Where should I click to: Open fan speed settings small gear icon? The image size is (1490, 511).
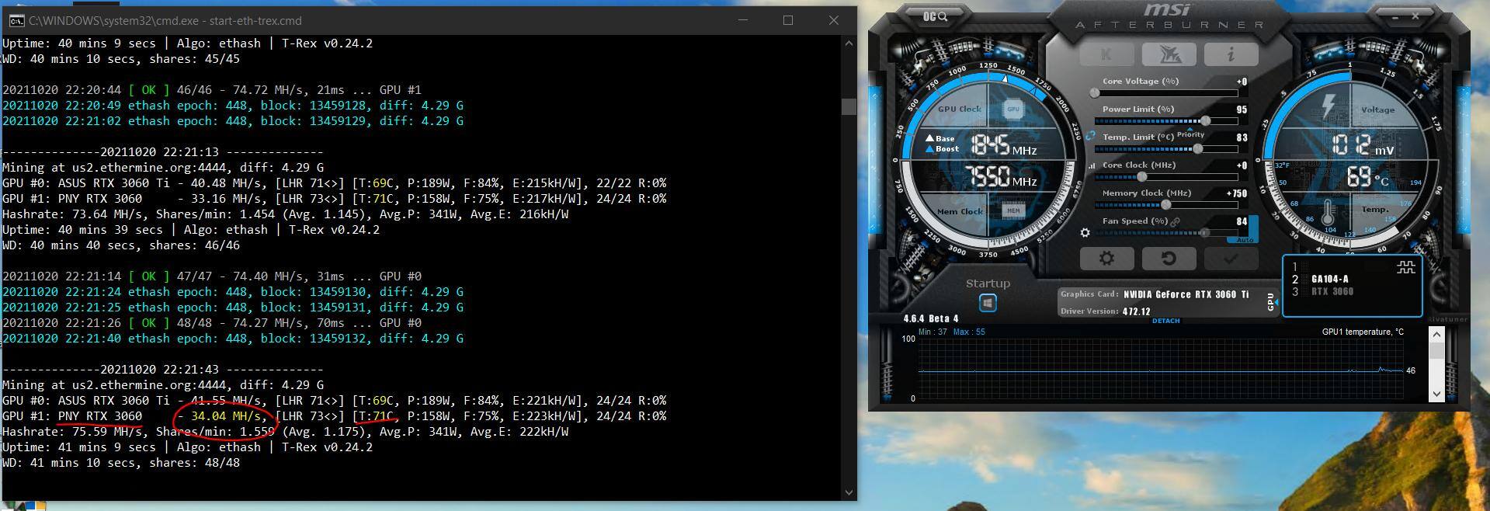pyautogui.click(x=1085, y=232)
